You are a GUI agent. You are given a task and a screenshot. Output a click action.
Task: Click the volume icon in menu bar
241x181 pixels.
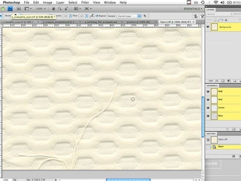click(222, 2)
